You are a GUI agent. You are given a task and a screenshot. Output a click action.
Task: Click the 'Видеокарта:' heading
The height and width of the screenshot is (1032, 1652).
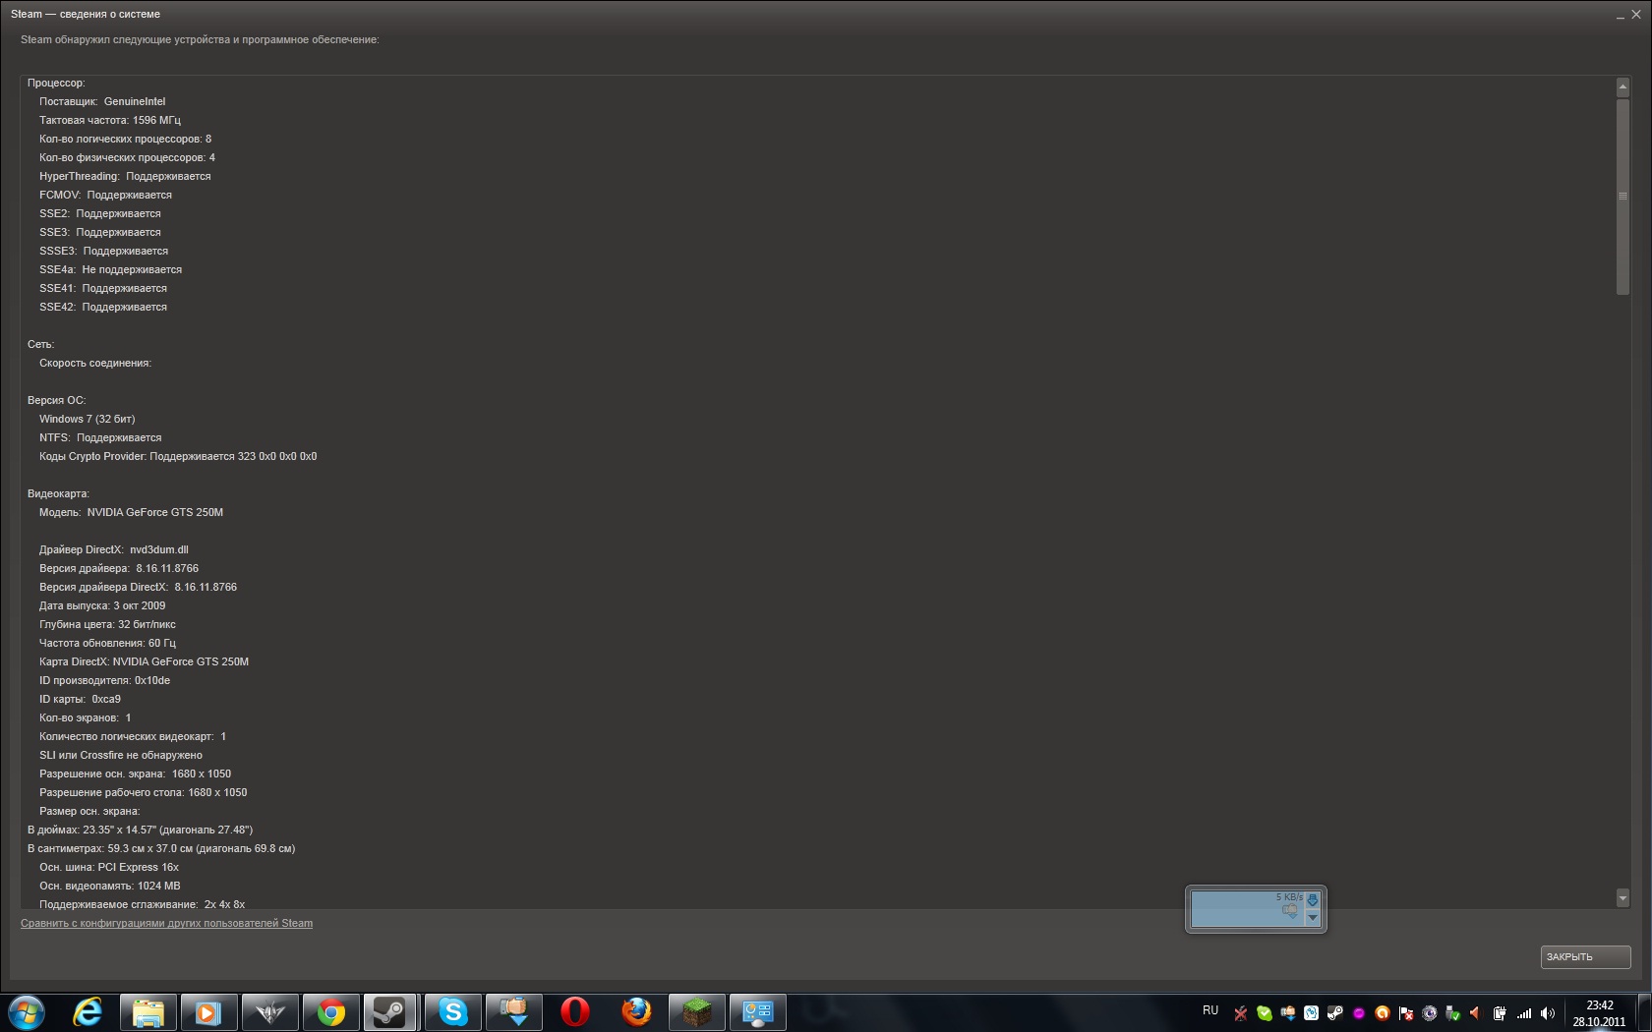[58, 493]
